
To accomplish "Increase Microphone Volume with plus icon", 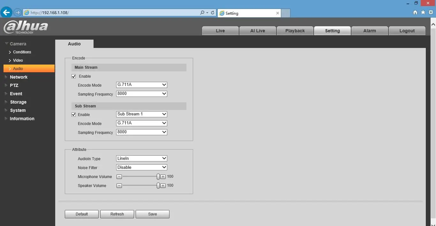I will click(163, 176).
